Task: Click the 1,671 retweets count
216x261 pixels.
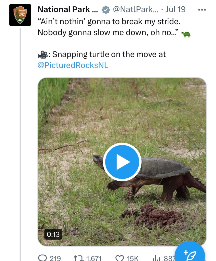Action: click(94, 258)
